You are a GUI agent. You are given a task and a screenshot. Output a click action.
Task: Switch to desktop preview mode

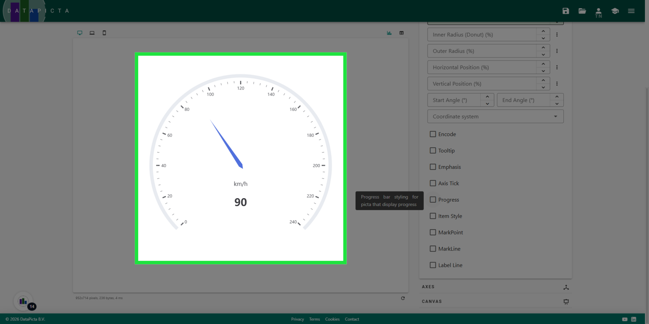(80, 33)
